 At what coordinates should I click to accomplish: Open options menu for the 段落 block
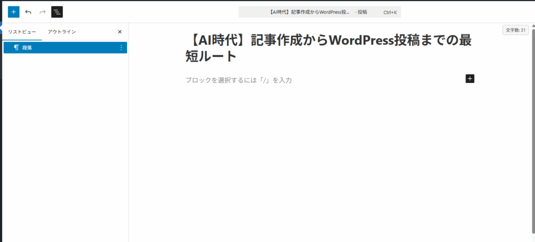point(121,47)
